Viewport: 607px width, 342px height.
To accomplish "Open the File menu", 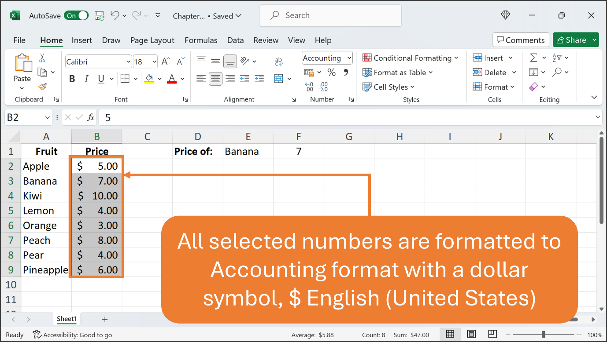I will click(19, 40).
